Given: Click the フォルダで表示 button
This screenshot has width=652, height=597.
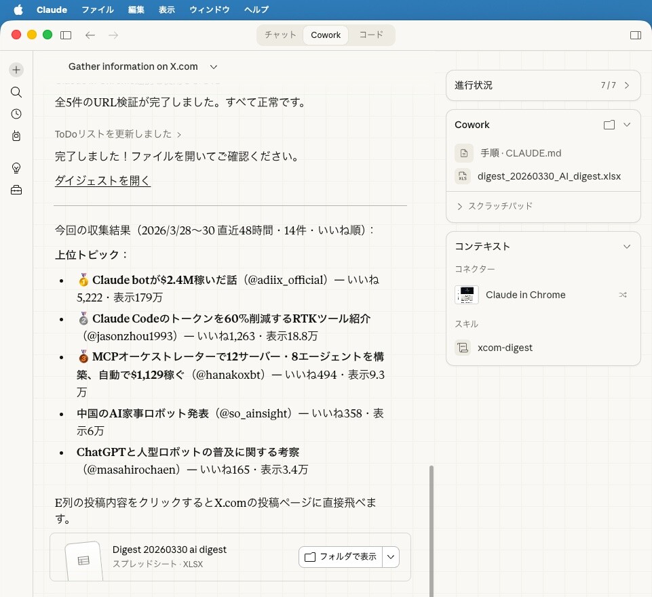Looking at the screenshot, I should [x=340, y=557].
